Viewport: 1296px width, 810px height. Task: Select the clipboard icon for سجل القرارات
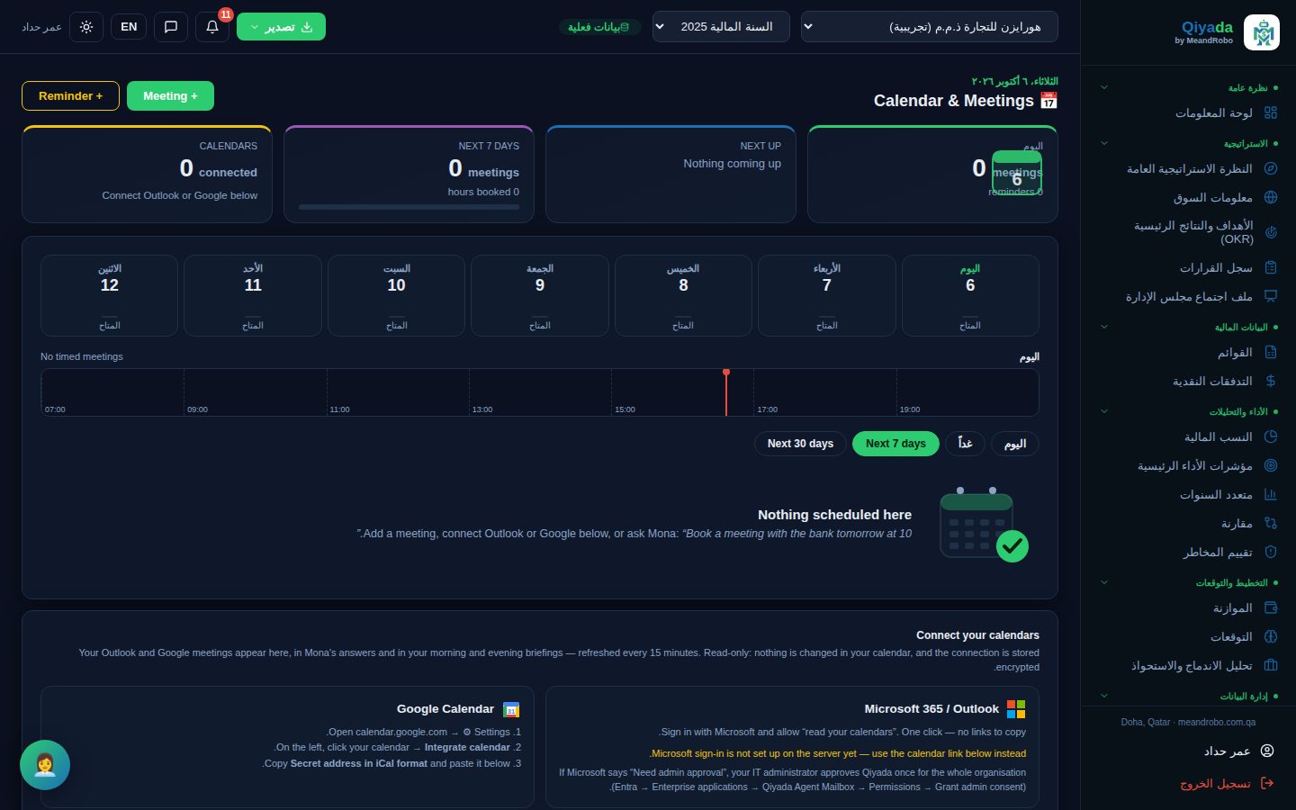coord(1271,267)
